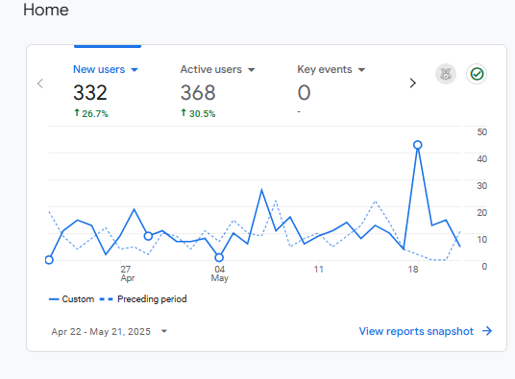Click the 30 y-axis label
Viewport: 515px width, 379px height.
pyautogui.click(x=481, y=186)
